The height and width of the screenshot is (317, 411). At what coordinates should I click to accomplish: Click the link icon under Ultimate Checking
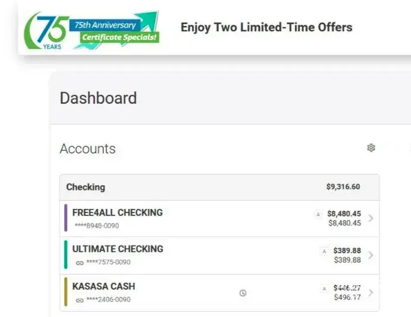[80, 263]
